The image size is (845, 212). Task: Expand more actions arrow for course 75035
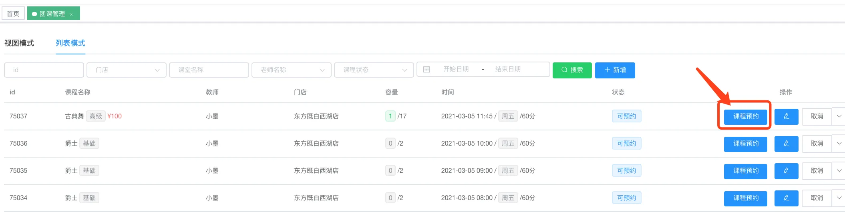pos(839,171)
